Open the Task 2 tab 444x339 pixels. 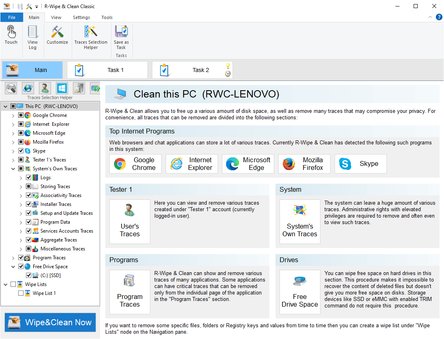click(x=192, y=70)
